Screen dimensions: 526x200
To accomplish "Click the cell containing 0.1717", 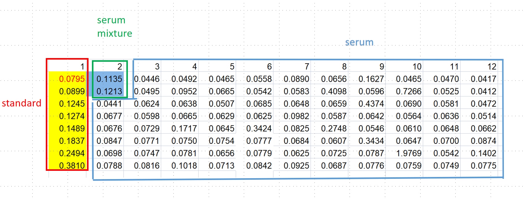I will (x=184, y=128).
